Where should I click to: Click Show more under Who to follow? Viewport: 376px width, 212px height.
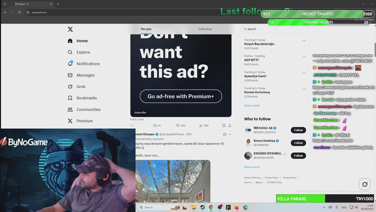pos(252,167)
